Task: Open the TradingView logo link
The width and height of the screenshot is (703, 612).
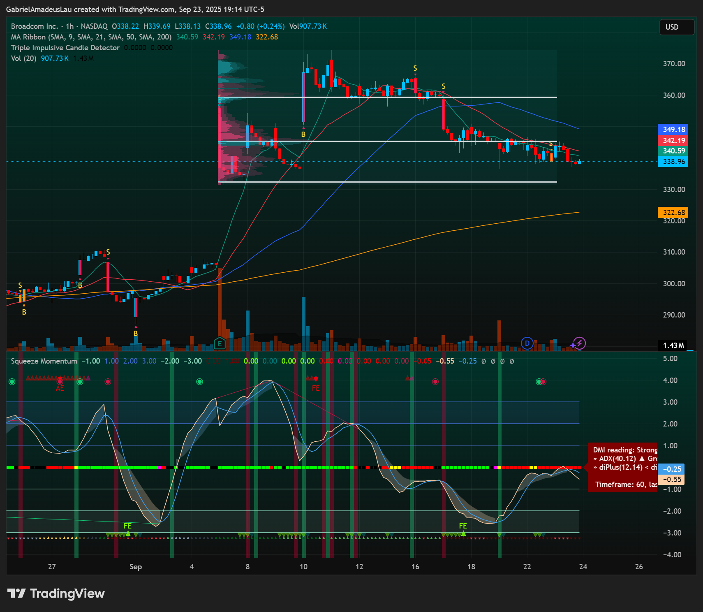Action: click(56, 593)
